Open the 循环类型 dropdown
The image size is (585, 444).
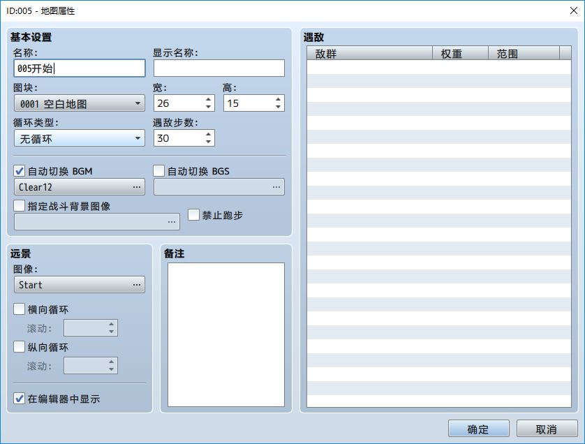coord(80,138)
